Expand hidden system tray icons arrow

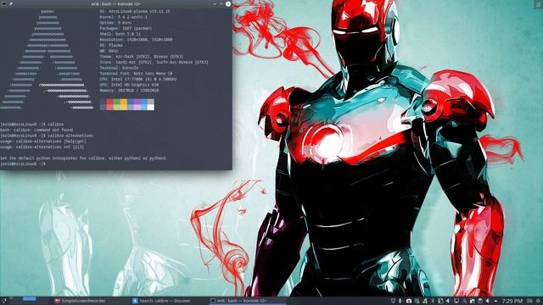[495, 301]
